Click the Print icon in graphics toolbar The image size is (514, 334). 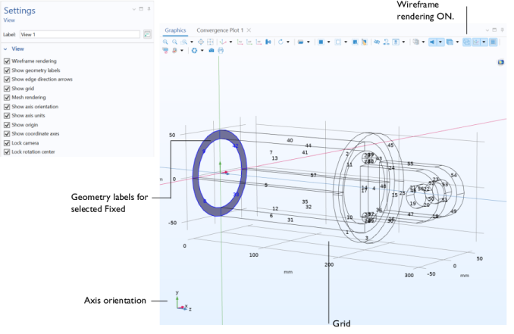tap(221, 51)
